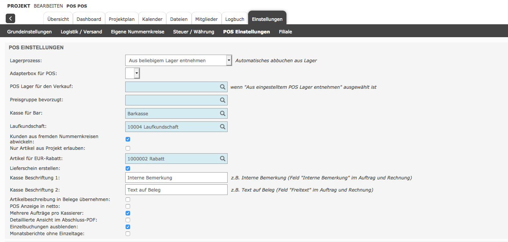
Task: Click search icon in POS Lager field
Action: point(223,87)
